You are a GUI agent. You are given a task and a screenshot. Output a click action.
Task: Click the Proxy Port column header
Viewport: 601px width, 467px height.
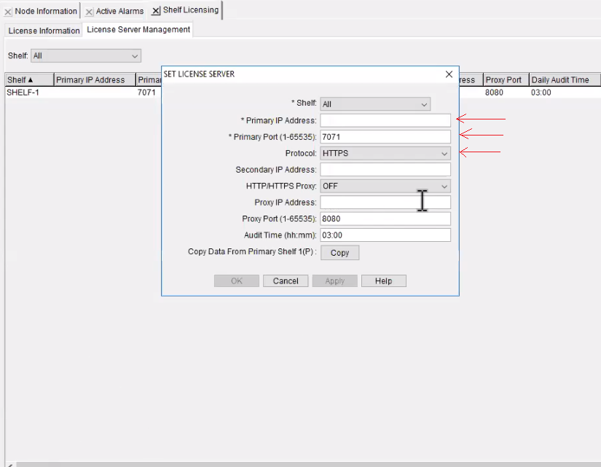pyautogui.click(x=506, y=79)
